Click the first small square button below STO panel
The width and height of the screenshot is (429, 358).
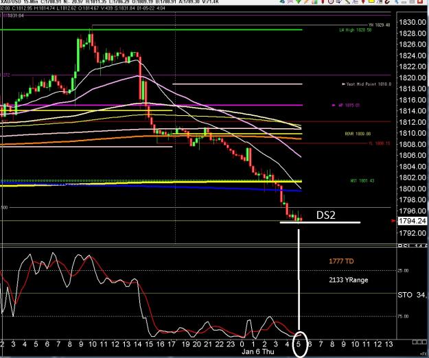(x=414, y=342)
